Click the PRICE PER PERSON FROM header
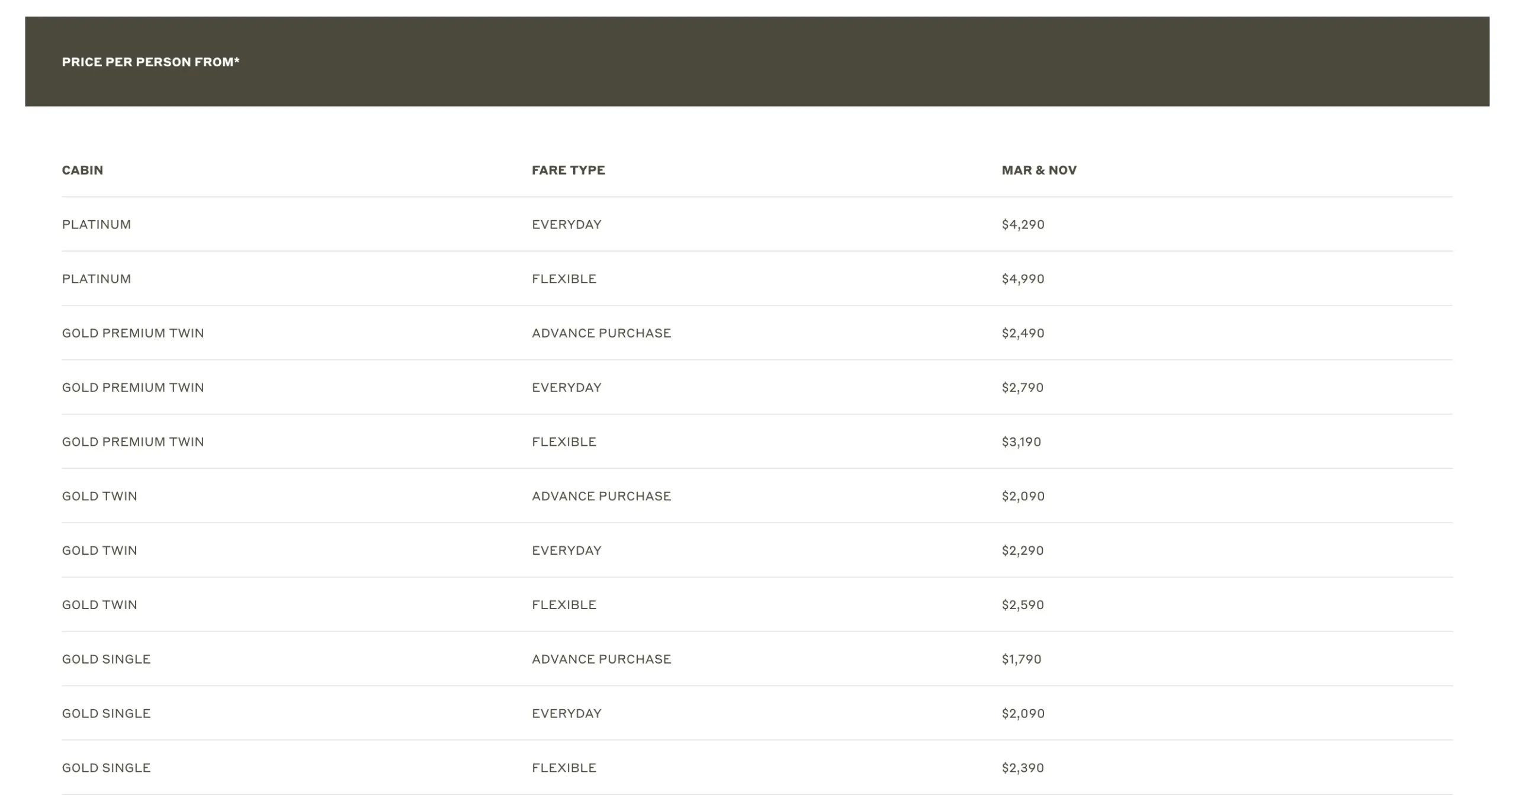The width and height of the screenshot is (1516, 811). point(150,62)
